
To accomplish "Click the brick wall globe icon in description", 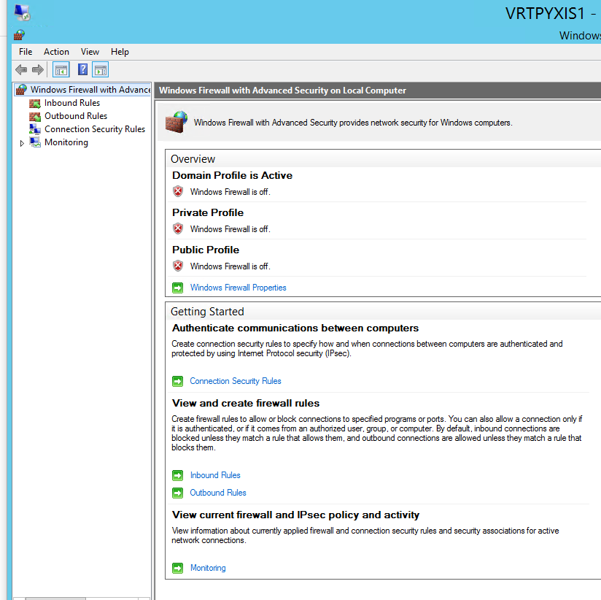I will pos(177,122).
